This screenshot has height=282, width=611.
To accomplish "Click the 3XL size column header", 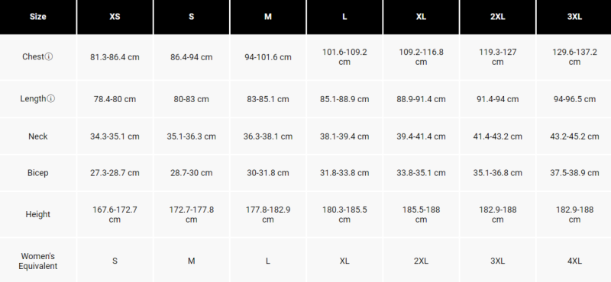I will [574, 17].
